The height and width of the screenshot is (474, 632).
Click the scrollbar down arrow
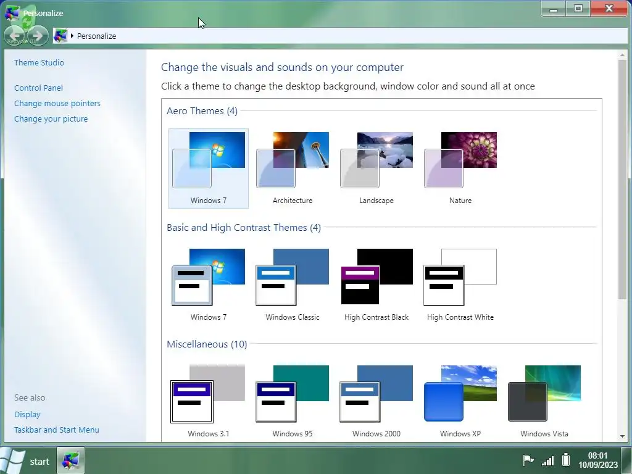(622, 436)
